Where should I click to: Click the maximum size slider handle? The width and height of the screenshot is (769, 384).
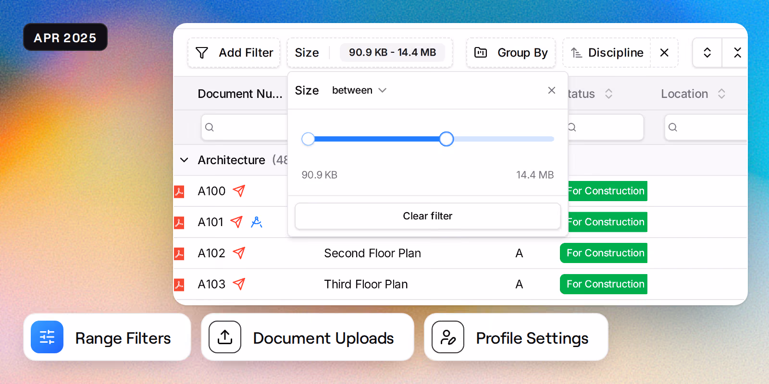coord(447,139)
